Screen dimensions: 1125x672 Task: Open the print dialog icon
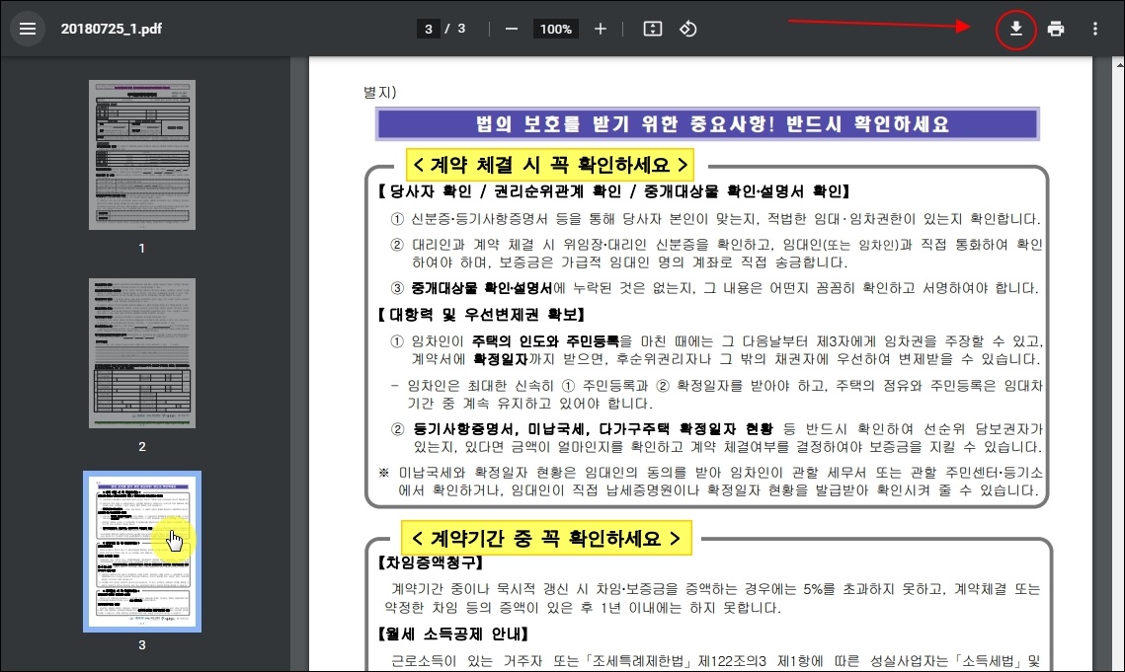(x=1056, y=29)
